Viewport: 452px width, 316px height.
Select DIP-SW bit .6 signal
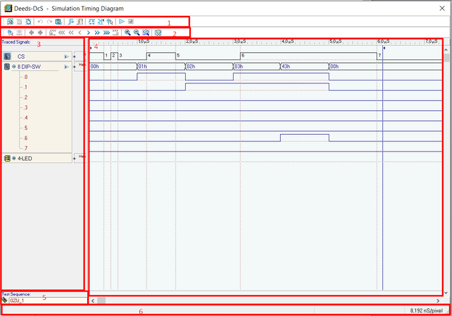click(25, 138)
